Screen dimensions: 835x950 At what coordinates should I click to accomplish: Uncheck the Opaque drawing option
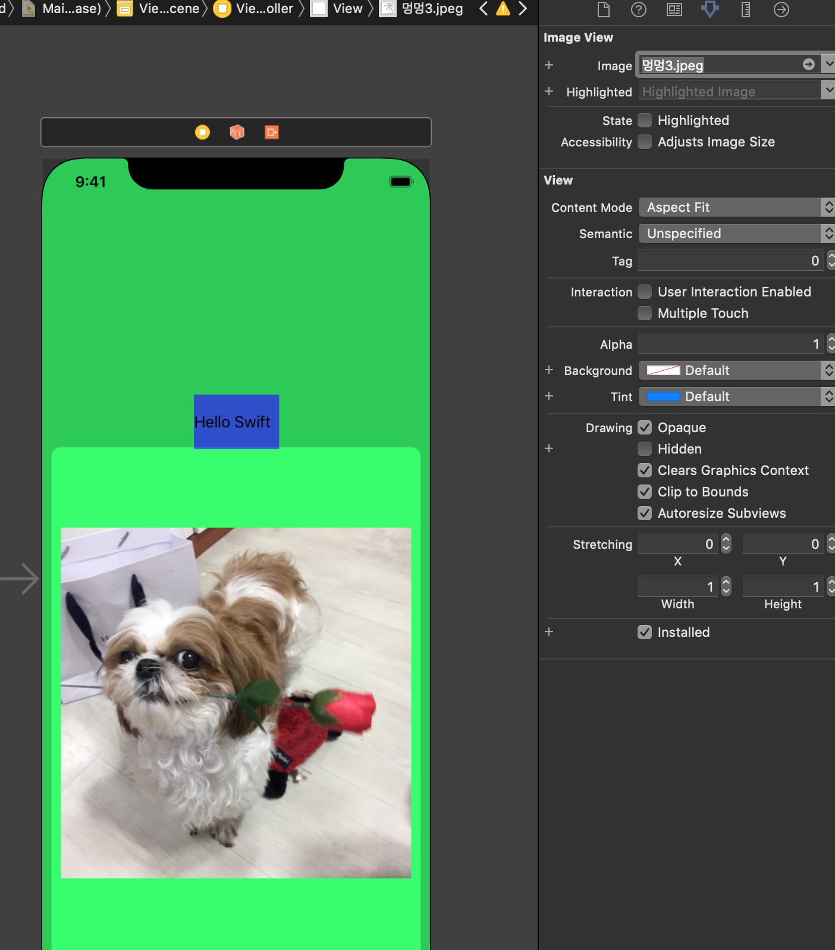coord(645,427)
